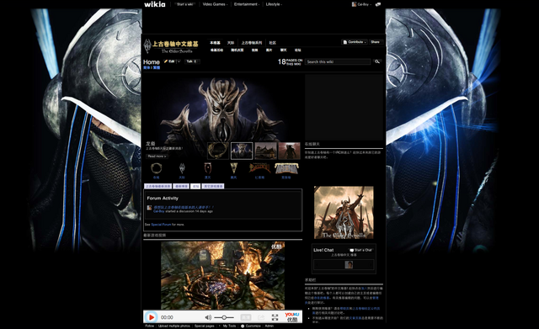Click the Start a Chat button
Screen dimensions: 539x329
(x=361, y=250)
